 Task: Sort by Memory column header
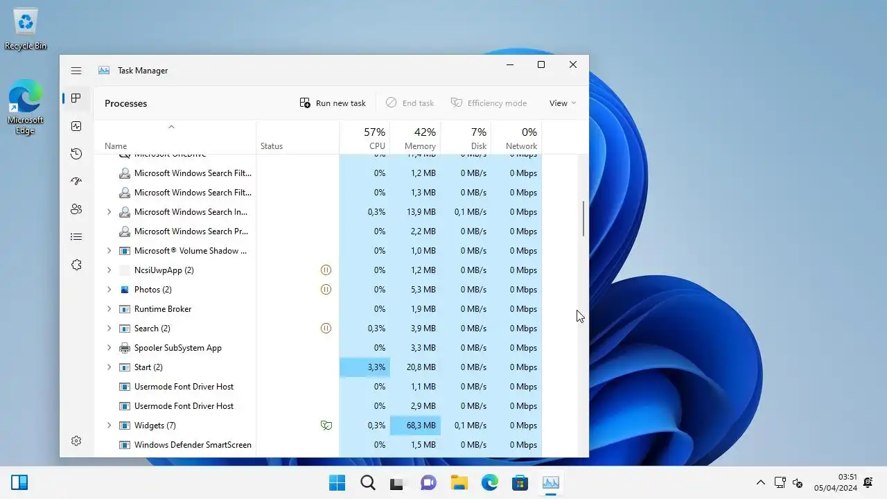pyautogui.click(x=415, y=137)
